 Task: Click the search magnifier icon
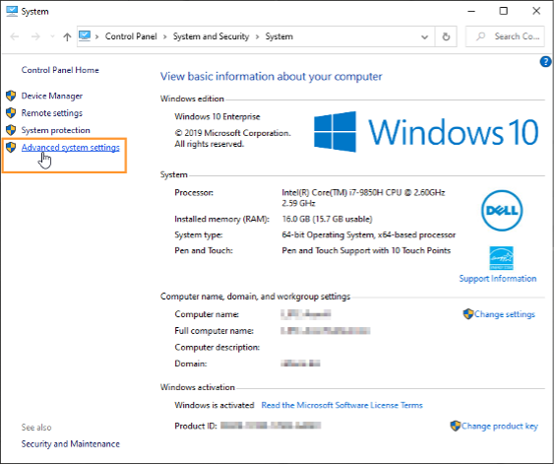point(480,36)
